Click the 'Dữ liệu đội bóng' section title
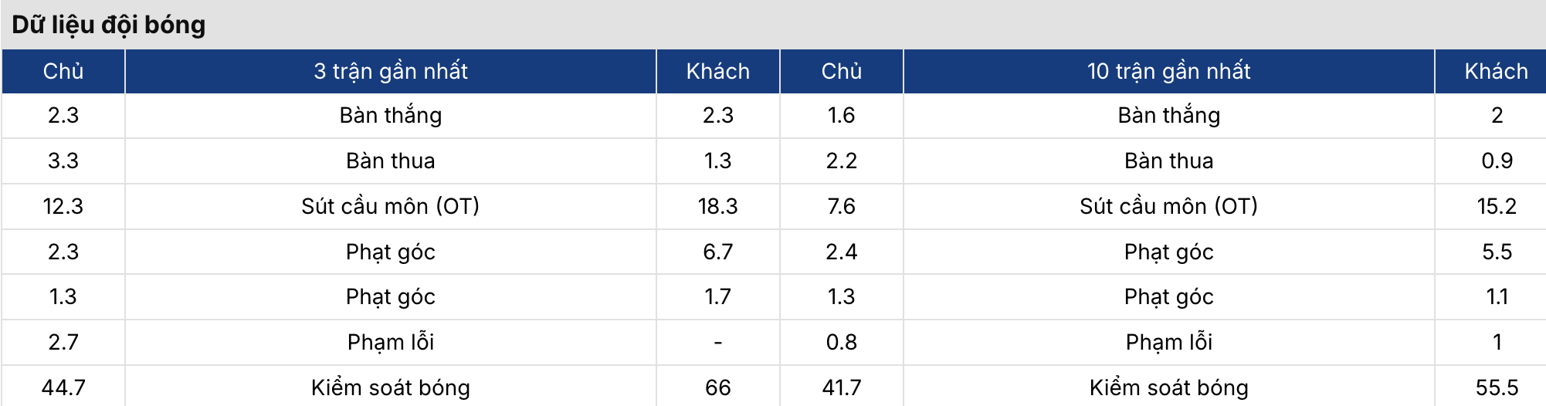 pos(109,25)
